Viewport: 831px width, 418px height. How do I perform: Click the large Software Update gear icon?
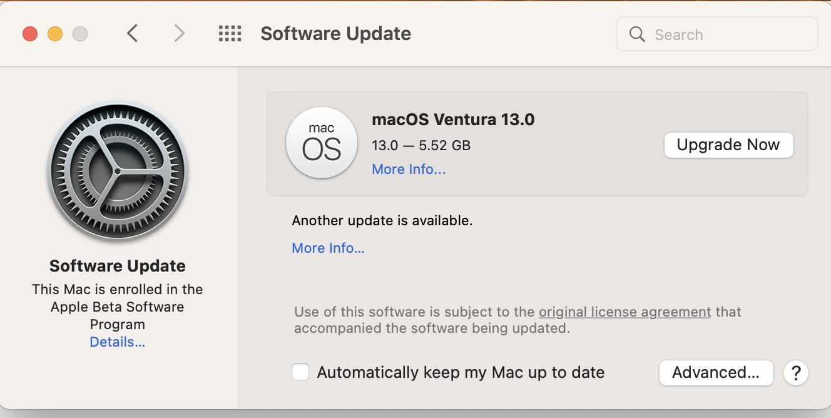coord(118,172)
